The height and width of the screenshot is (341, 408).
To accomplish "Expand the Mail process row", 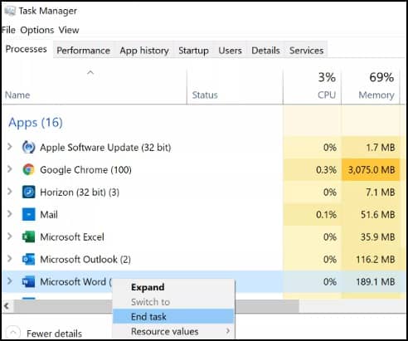I will (x=10, y=214).
